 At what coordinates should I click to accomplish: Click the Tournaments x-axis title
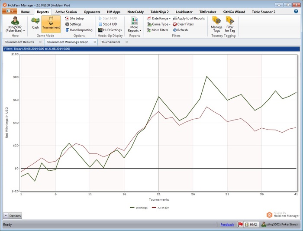159,199
